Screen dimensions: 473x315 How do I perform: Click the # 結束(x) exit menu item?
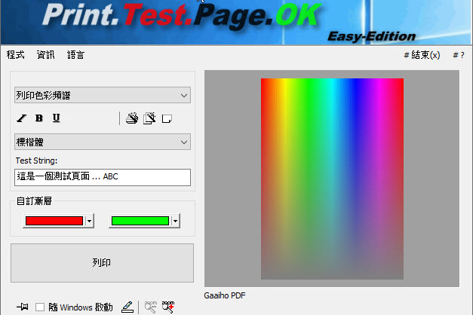click(x=422, y=55)
